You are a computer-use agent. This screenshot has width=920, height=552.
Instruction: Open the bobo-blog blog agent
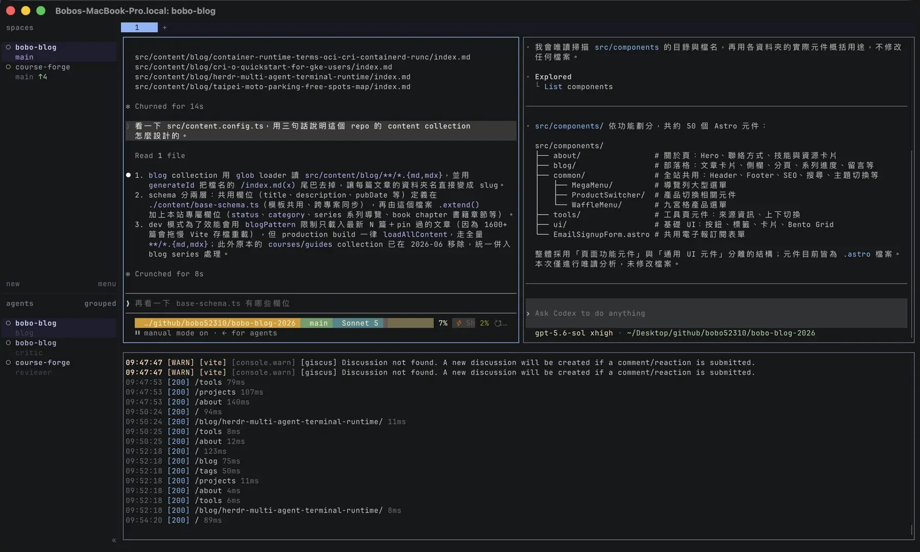pos(60,328)
